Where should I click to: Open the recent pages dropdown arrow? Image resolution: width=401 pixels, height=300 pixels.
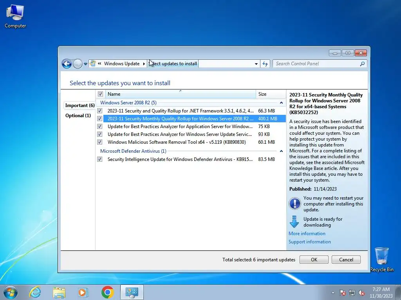(x=85, y=64)
